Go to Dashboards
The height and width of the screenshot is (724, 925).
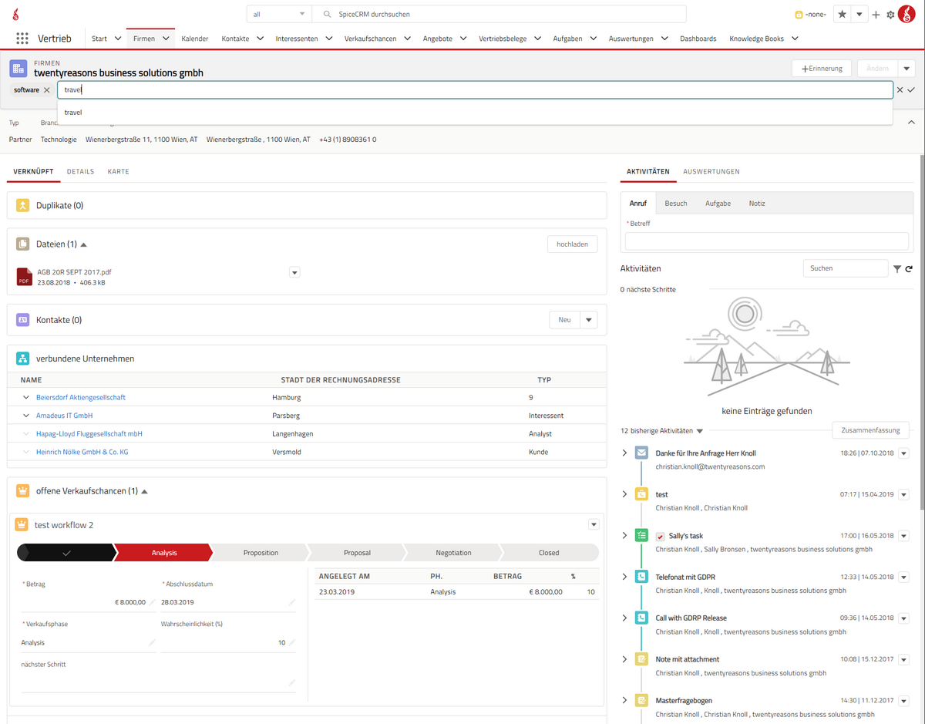(698, 39)
